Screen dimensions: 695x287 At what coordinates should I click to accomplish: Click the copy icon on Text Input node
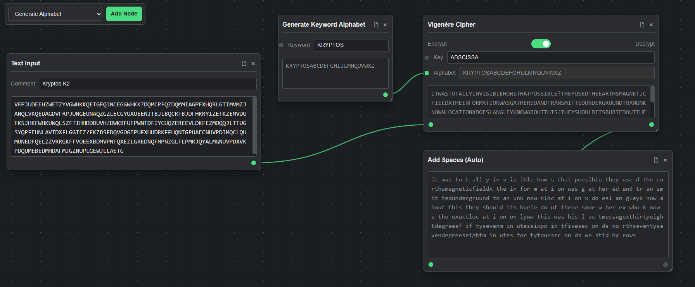pyautogui.click(x=244, y=63)
